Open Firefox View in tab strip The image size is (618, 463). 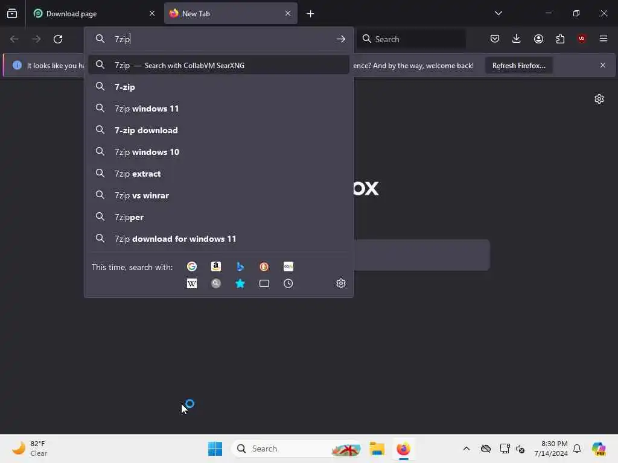tap(12, 14)
